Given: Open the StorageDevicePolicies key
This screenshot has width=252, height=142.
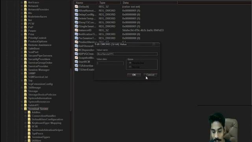Looking at the screenshot, I should pos(42,95).
